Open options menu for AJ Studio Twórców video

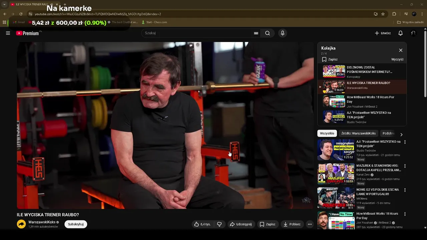tap(405, 142)
